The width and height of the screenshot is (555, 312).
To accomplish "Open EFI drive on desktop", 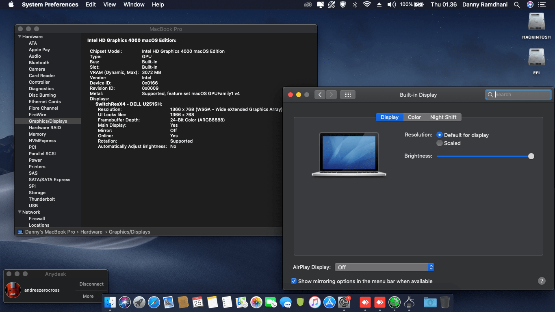I will click(536, 62).
